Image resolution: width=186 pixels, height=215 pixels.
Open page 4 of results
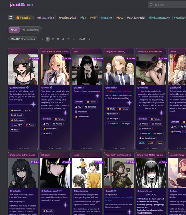pos(63,39)
